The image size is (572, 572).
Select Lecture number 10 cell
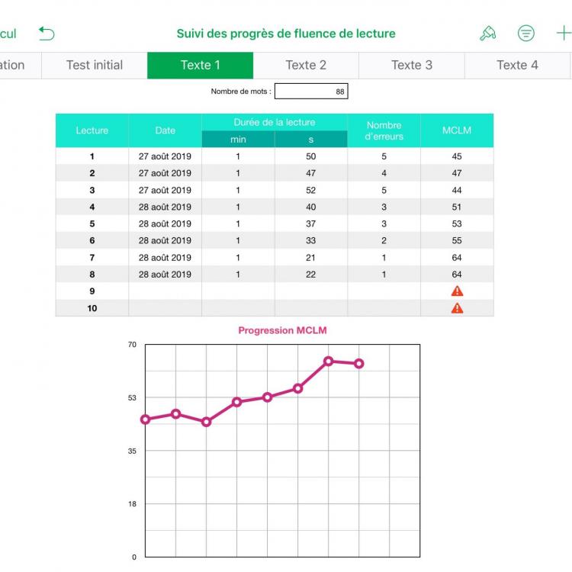pyautogui.click(x=92, y=308)
